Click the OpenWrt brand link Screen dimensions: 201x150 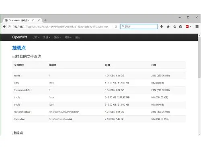click(x=20, y=37)
